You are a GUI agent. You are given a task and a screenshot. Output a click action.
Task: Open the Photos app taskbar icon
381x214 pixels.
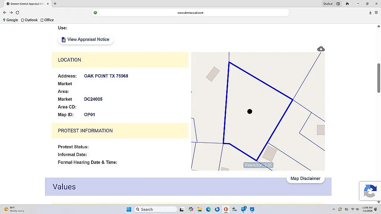252,210
